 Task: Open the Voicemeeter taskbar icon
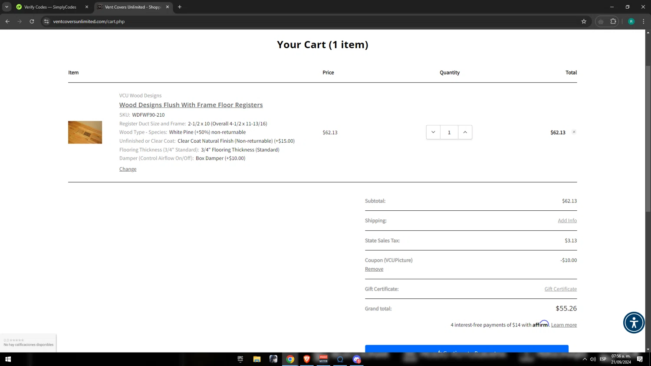pyautogui.click(x=323, y=359)
